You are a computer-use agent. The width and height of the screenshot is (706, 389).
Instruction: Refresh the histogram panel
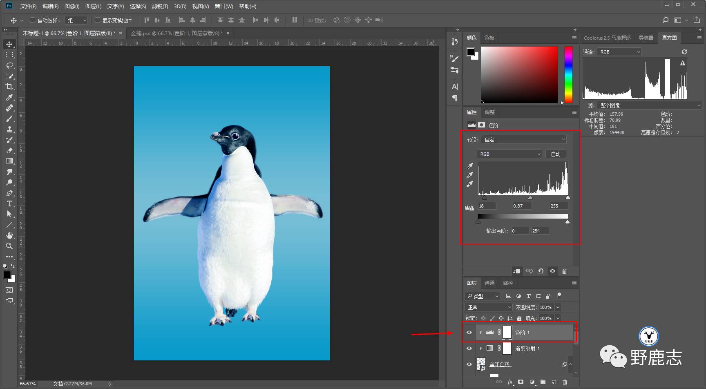point(684,52)
